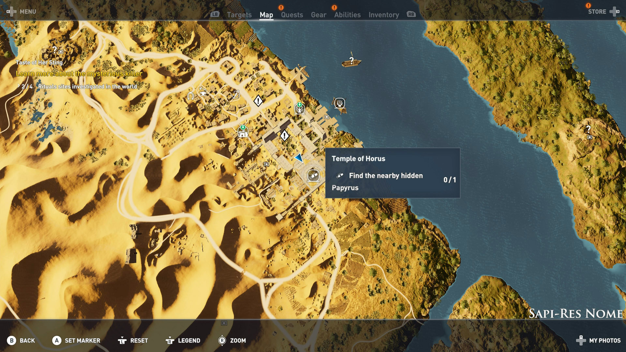Open the Gear tab
Screen dimensions: 626x352
click(319, 15)
